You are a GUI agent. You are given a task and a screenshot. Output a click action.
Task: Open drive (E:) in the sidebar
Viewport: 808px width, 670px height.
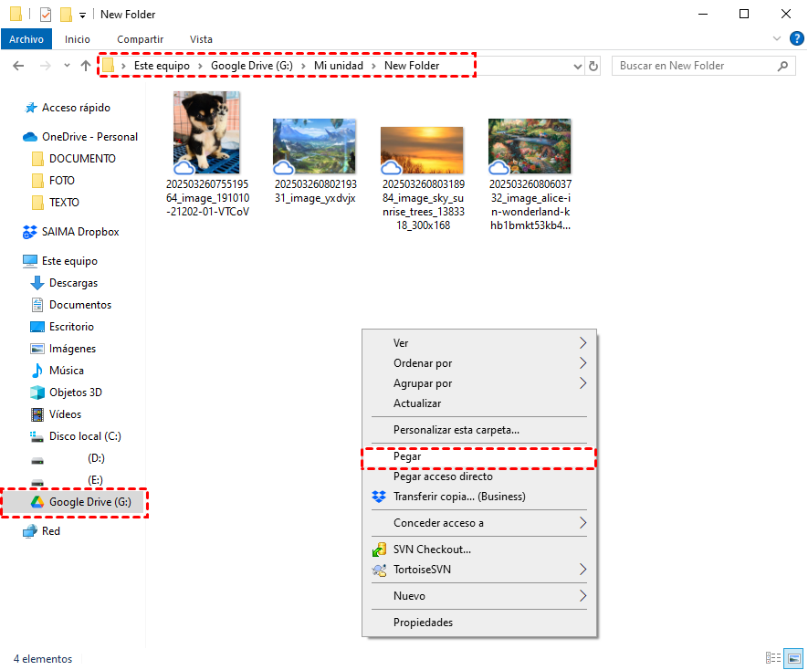[x=68, y=480]
